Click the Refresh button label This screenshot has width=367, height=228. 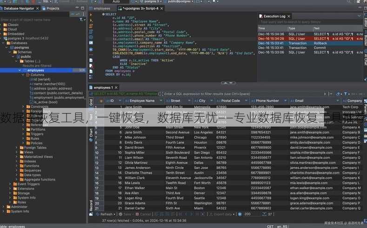click(106, 214)
